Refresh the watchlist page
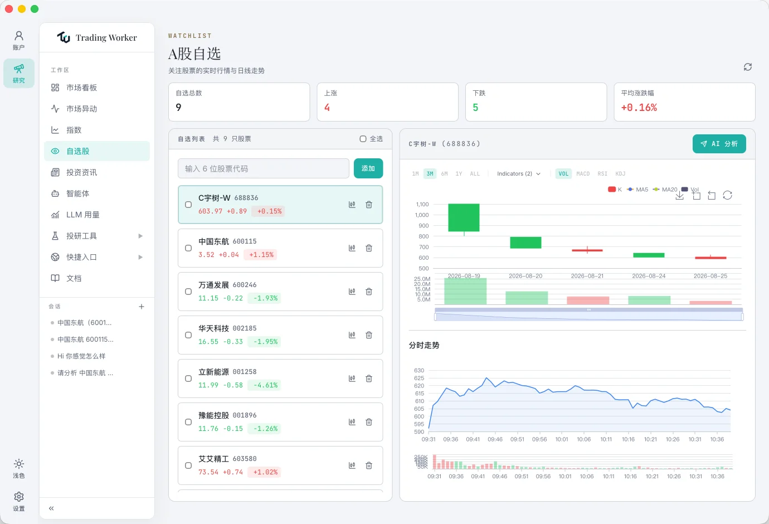Viewport: 769px width, 524px height. [748, 67]
